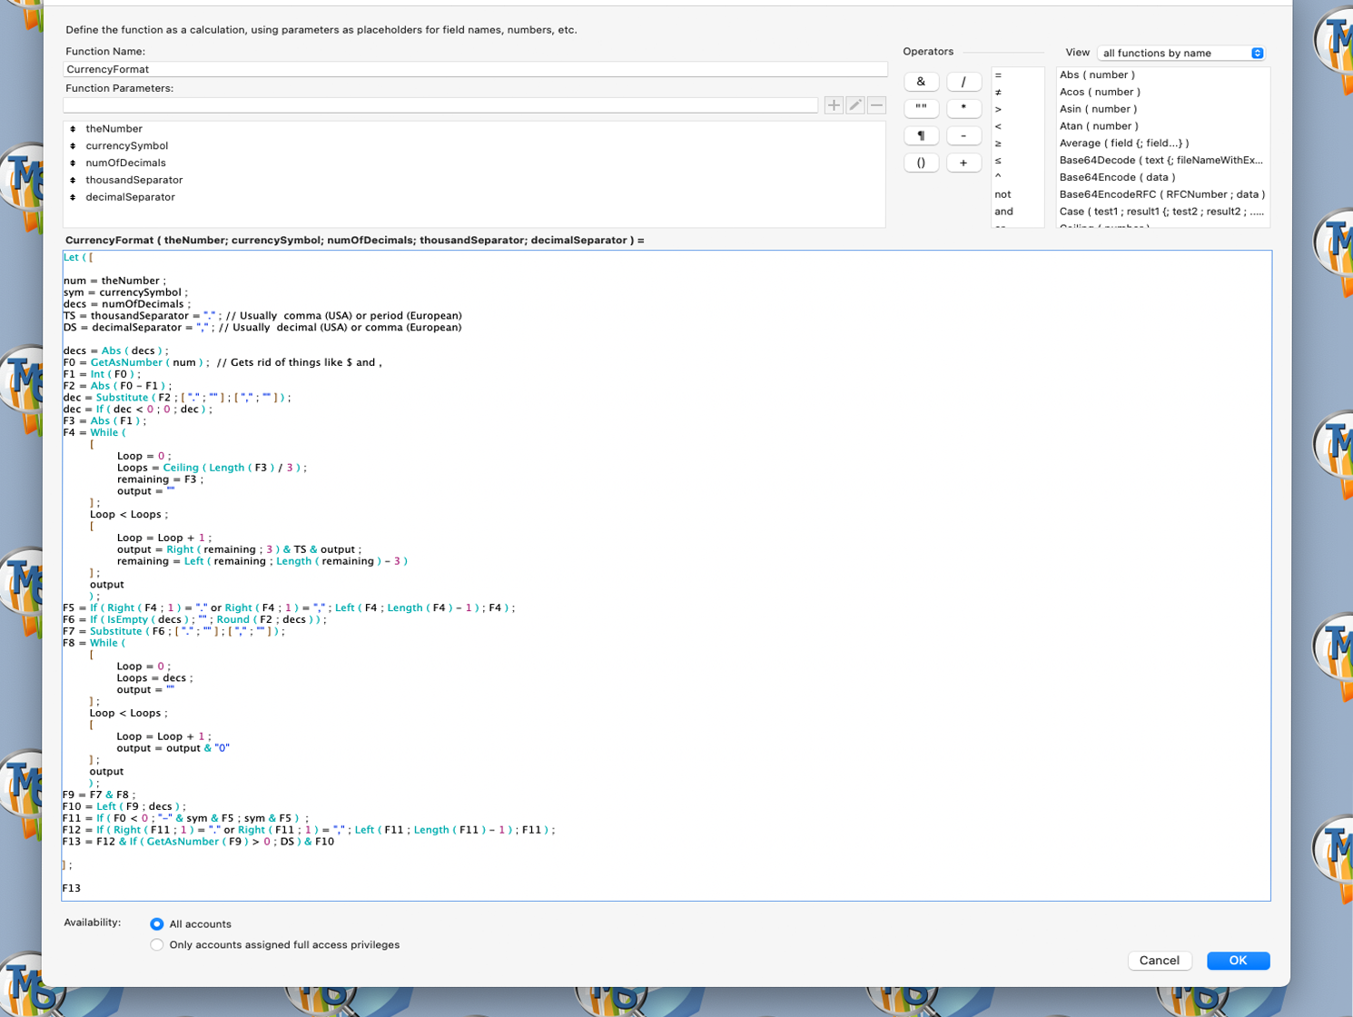Select Atan ( number ) function
The height and width of the screenshot is (1017, 1353).
1162,126
